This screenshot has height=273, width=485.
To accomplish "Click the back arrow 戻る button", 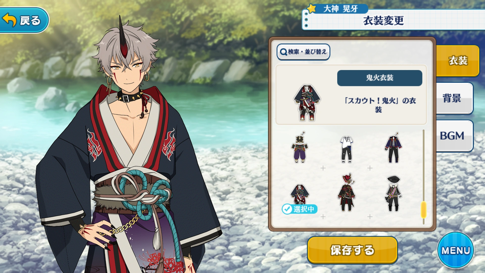I will pos(24,20).
